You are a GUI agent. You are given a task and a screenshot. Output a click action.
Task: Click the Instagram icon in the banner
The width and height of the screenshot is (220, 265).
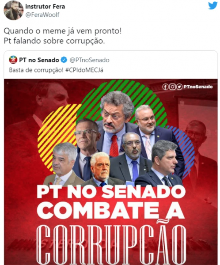click(172, 87)
